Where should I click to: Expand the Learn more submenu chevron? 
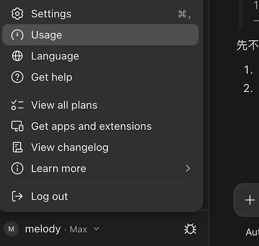click(x=188, y=168)
